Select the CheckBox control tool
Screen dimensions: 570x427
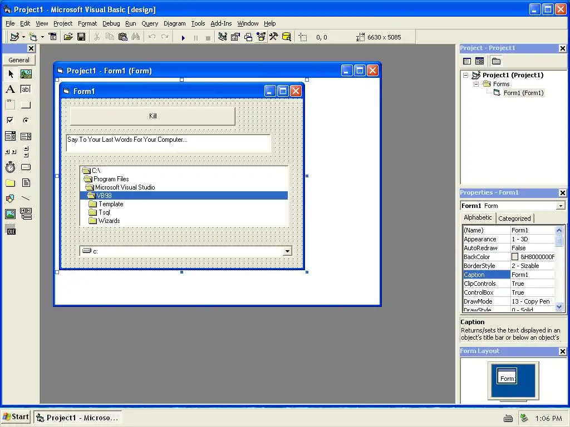tap(11, 120)
